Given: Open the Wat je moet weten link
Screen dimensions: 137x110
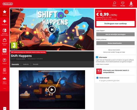Looking at the screenshot, I should [114, 50].
